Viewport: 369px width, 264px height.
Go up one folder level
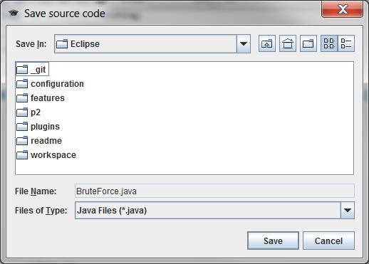[267, 43]
